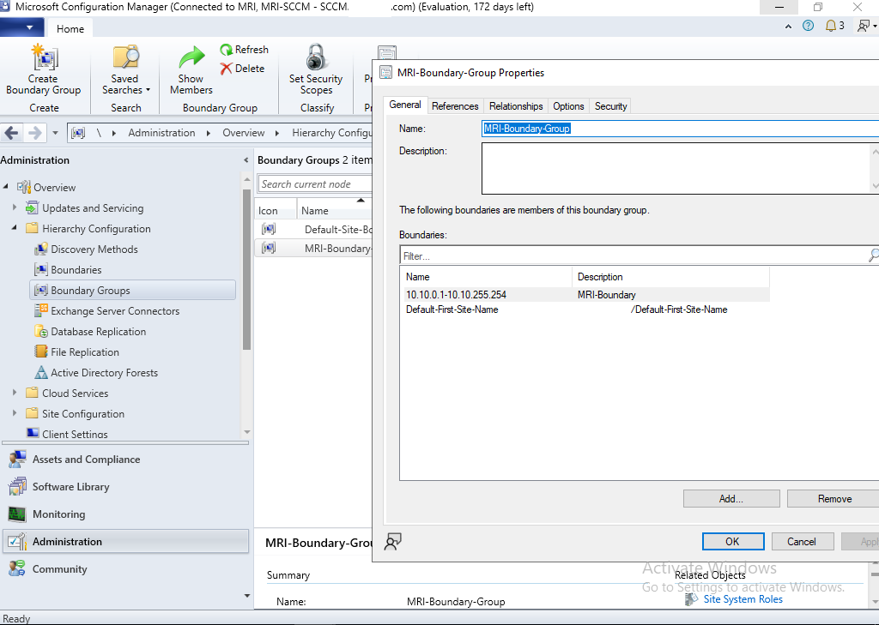
Task: Click Overview in the breadcrumb path
Action: (243, 133)
